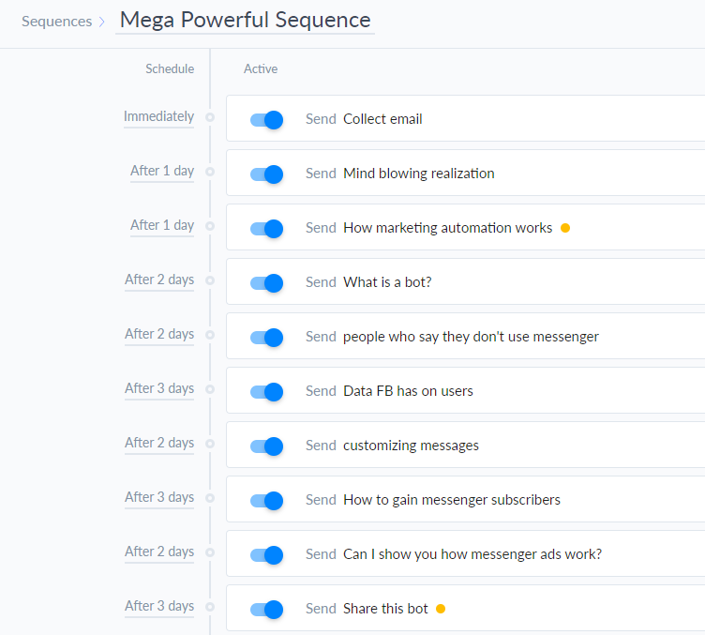Viewport: 705px width, 635px height.
Task: Click the Sequences breadcrumb link
Action: 56,21
